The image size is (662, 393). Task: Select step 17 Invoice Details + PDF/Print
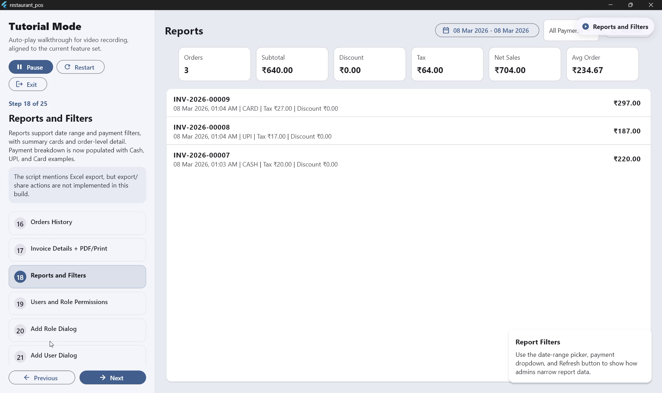pyautogui.click(x=77, y=249)
